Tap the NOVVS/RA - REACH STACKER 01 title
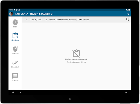The width and height of the screenshot is (140, 104). 34,14
